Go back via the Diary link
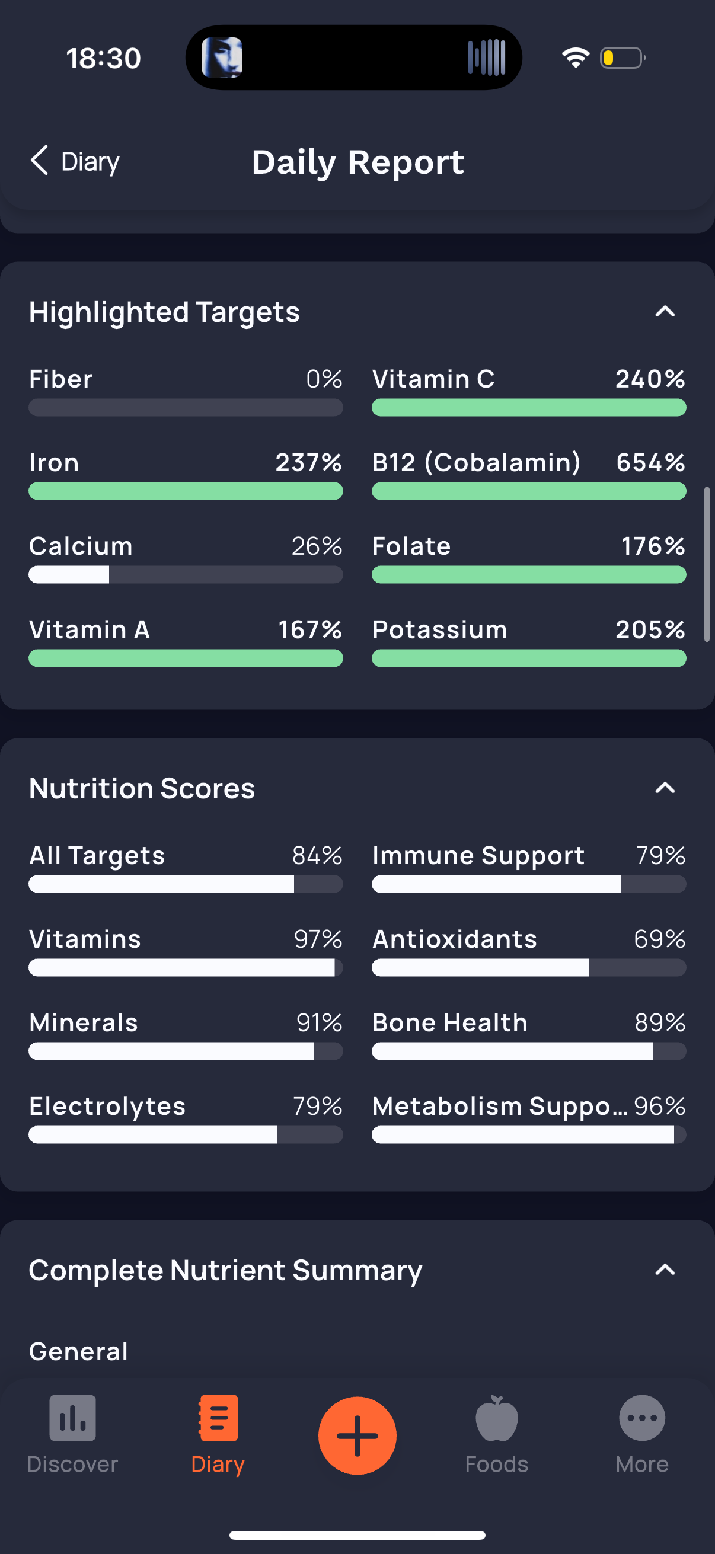 pos(91,162)
